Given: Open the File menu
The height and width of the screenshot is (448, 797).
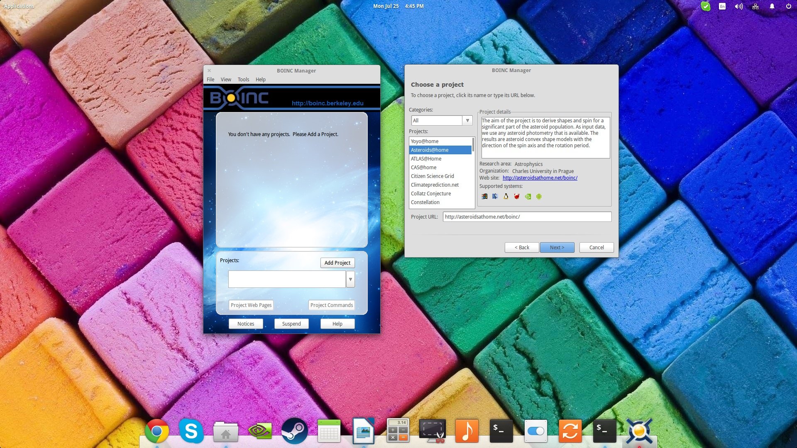Looking at the screenshot, I should tap(210, 79).
